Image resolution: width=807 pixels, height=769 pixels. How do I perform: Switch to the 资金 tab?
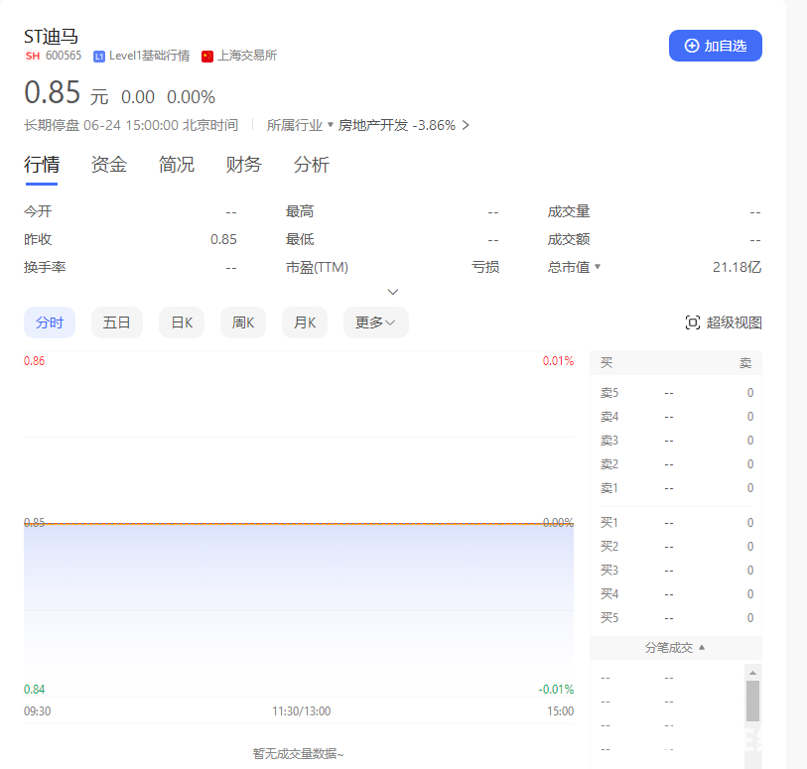[x=108, y=165]
